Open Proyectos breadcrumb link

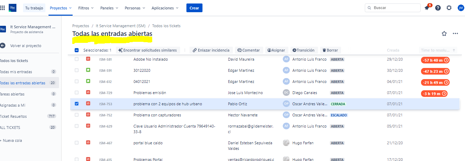pyautogui.click(x=81, y=26)
